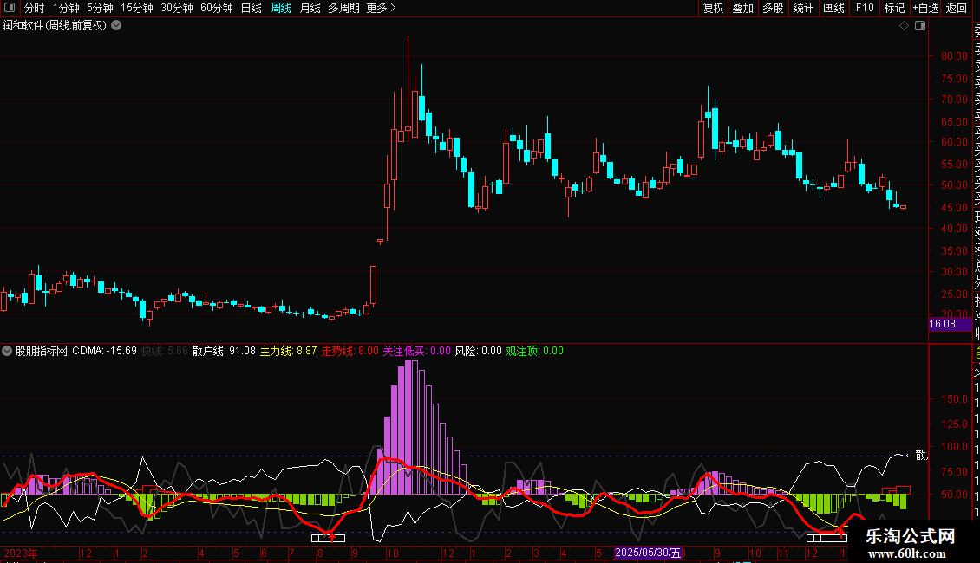
Task: Select the 15分钟 period tab
Action: [137, 8]
